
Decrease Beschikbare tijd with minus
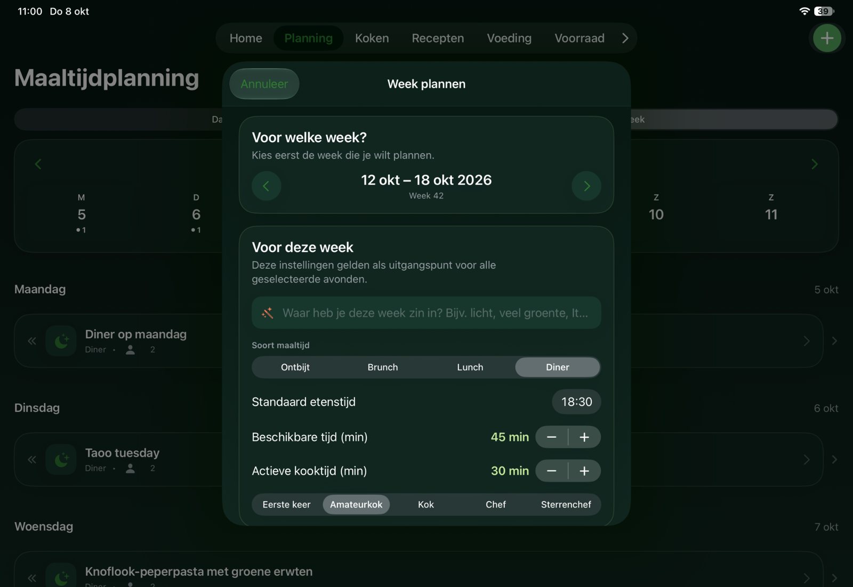click(552, 437)
